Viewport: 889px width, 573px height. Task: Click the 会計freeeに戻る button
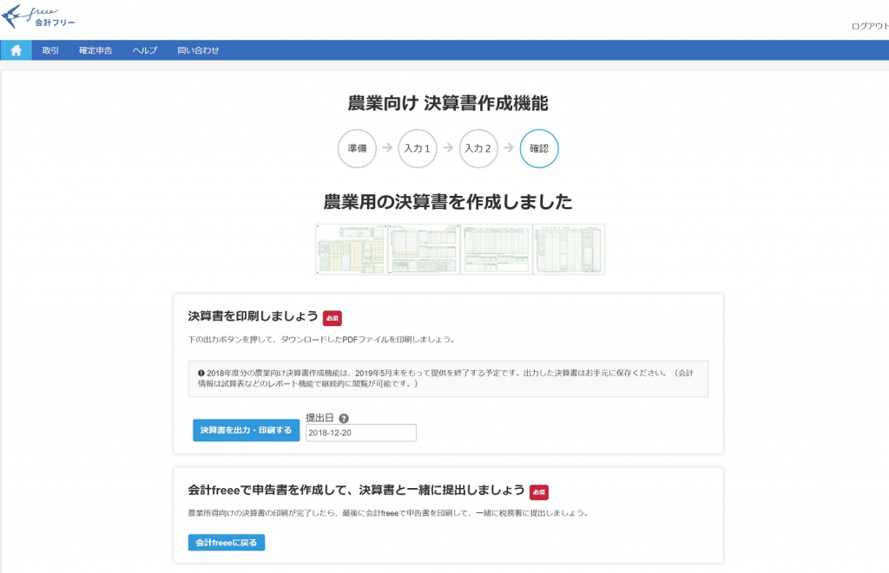[226, 543]
